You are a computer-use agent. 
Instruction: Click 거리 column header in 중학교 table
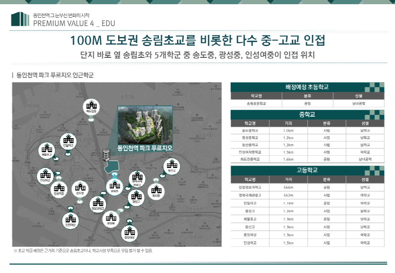(288, 123)
